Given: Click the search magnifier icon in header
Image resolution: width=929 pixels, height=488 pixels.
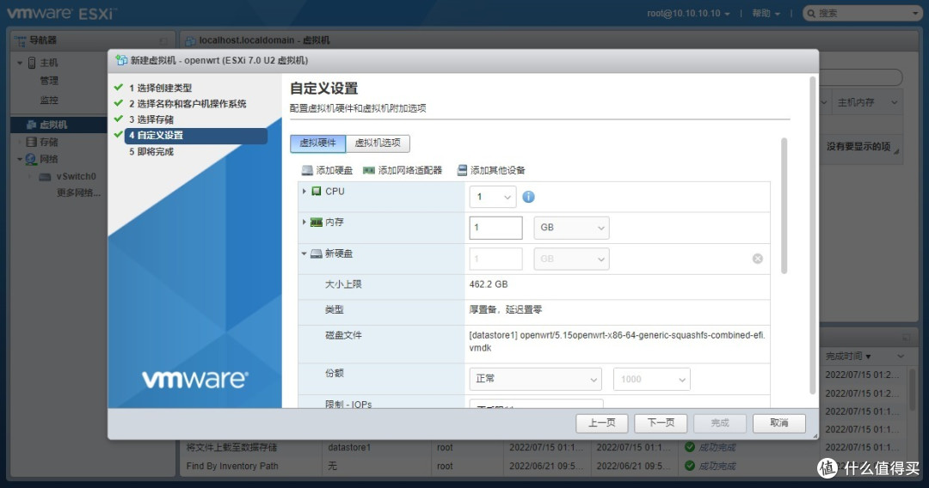Looking at the screenshot, I should click(x=810, y=14).
